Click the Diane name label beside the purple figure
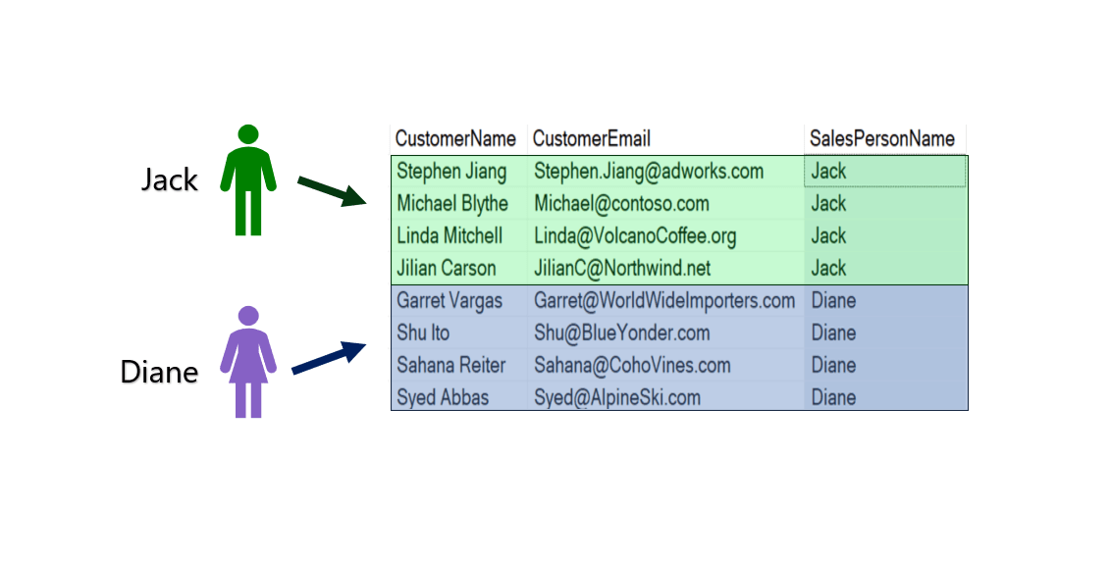The height and width of the screenshot is (561, 1111). point(159,372)
